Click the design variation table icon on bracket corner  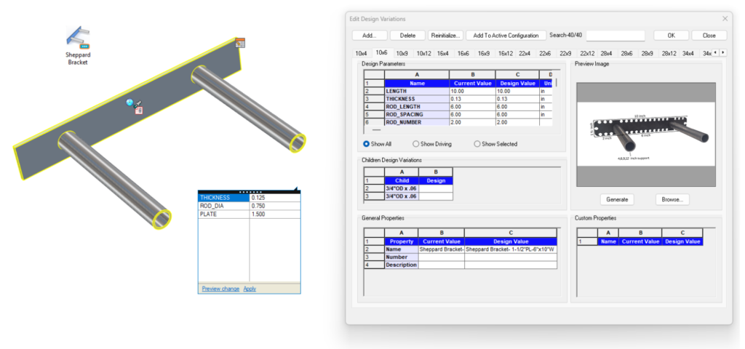click(240, 42)
